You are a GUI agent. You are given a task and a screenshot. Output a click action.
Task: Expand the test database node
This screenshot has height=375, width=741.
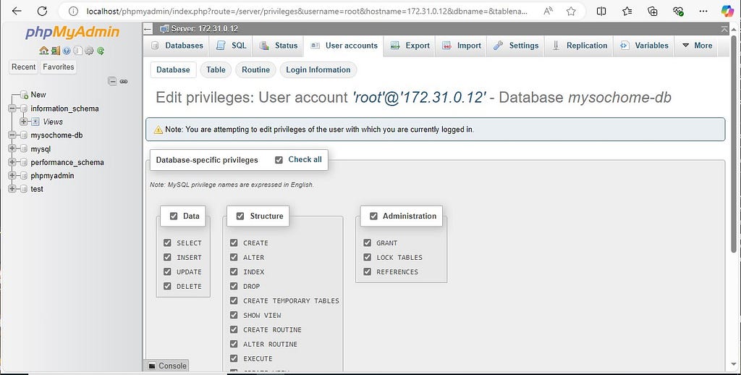click(x=12, y=189)
